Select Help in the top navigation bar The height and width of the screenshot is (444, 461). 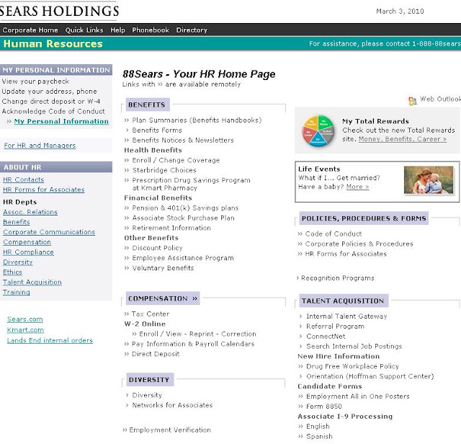117,30
